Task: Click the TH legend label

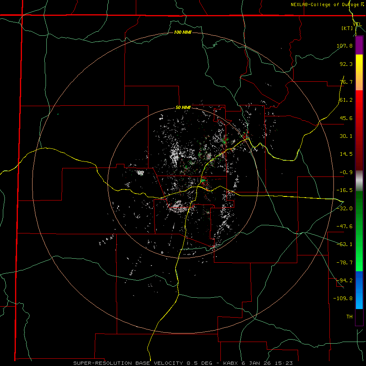Action: click(x=349, y=317)
